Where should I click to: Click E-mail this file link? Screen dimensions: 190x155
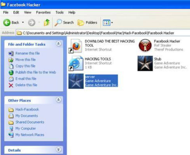26,79
